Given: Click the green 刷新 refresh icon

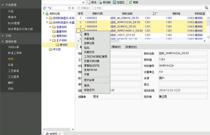Looking at the screenshot, I should tap(130, 2).
